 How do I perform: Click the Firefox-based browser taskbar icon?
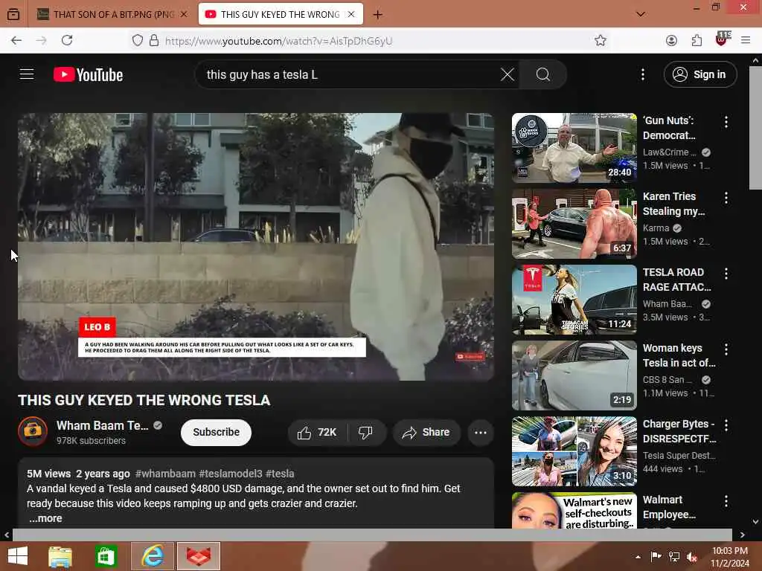point(199,556)
